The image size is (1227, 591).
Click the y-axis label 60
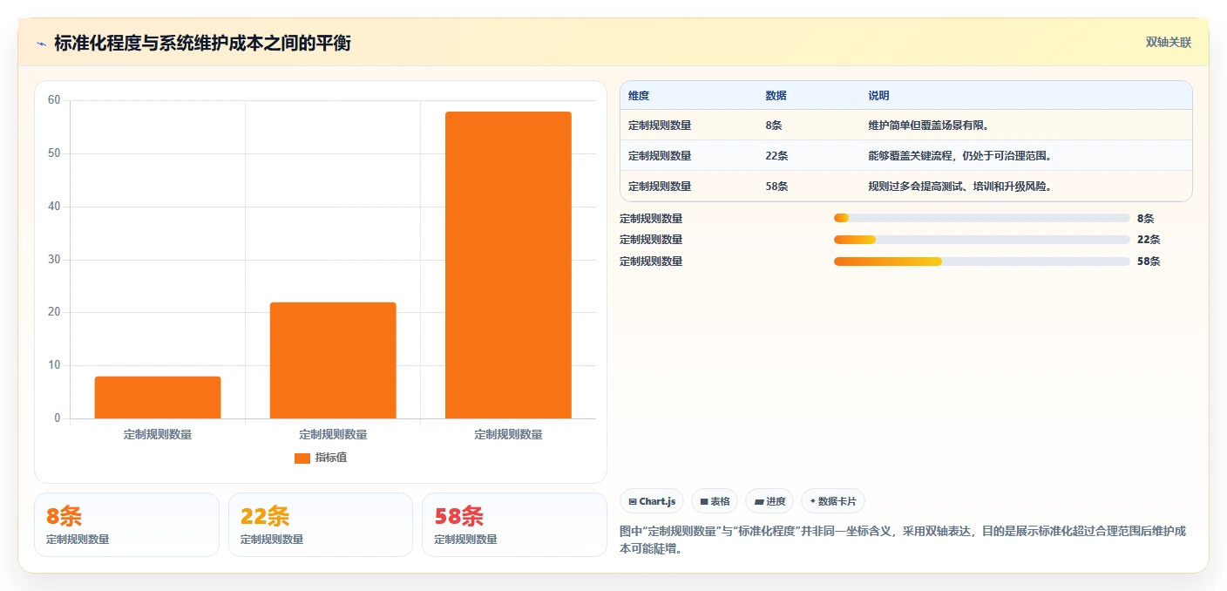coord(54,100)
